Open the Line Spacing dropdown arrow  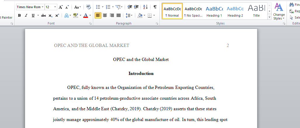132,15
